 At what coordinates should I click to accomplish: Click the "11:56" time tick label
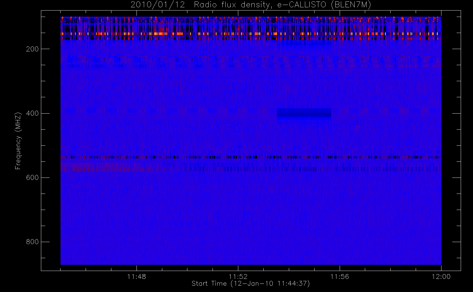pyautogui.click(x=340, y=277)
